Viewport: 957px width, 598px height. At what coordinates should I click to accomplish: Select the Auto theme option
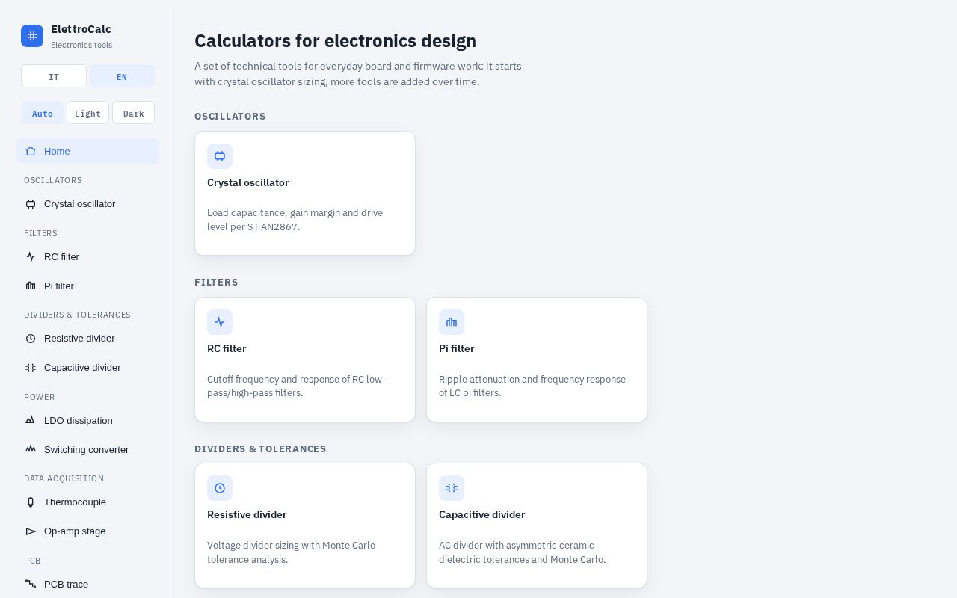tap(43, 113)
